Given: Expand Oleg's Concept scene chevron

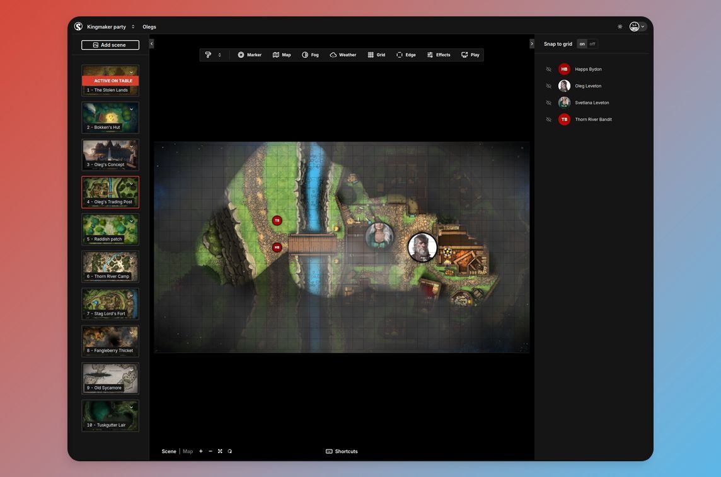Looking at the screenshot, I should click(x=132, y=147).
